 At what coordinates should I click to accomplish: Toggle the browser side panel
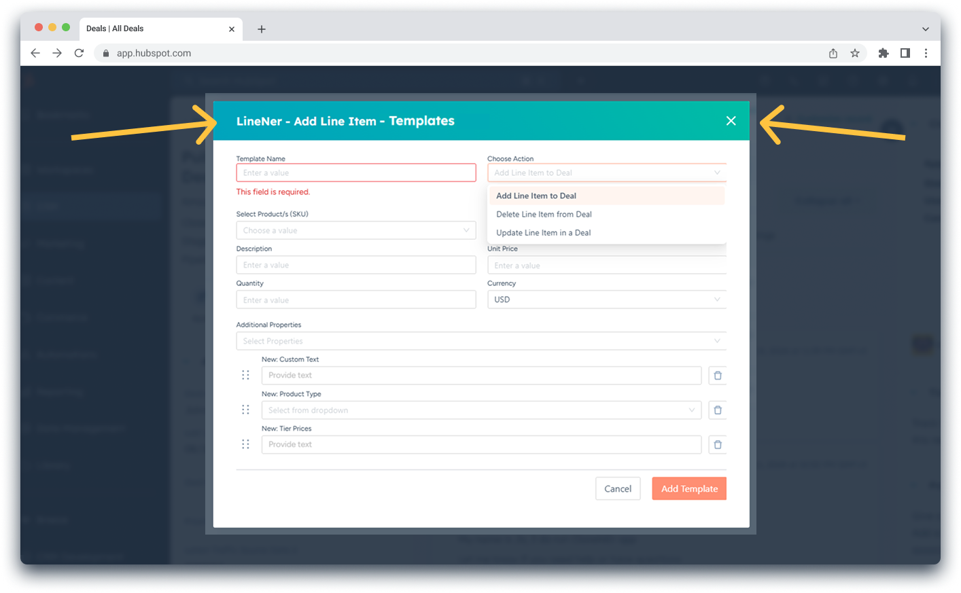(905, 53)
